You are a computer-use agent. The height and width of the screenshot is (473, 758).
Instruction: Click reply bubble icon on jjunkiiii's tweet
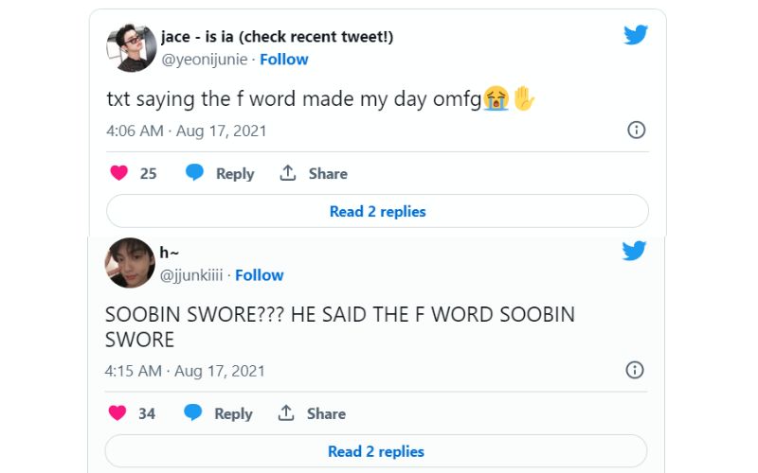(x=192, y=413)
